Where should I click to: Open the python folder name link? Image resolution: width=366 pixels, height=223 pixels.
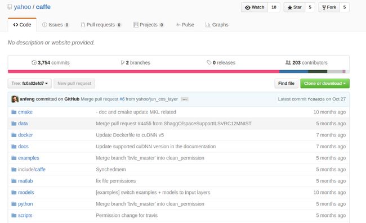[25, 204]
